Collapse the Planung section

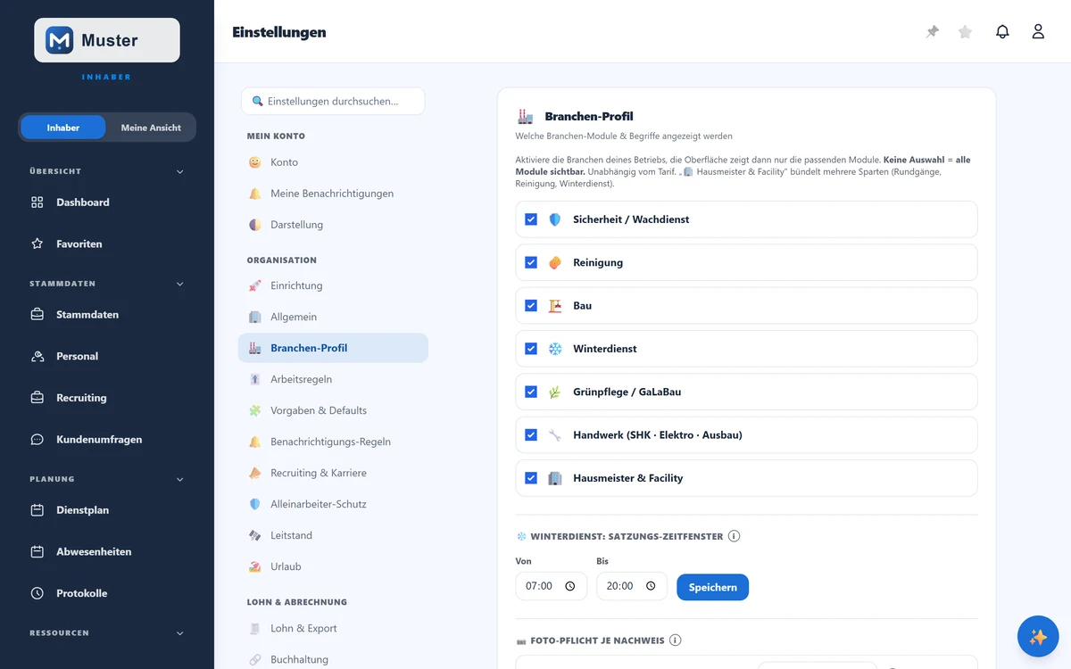107,479
